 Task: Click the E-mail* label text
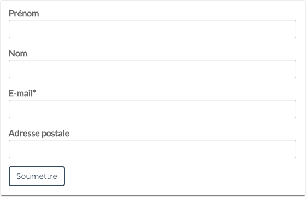click(x=22, y=93)
